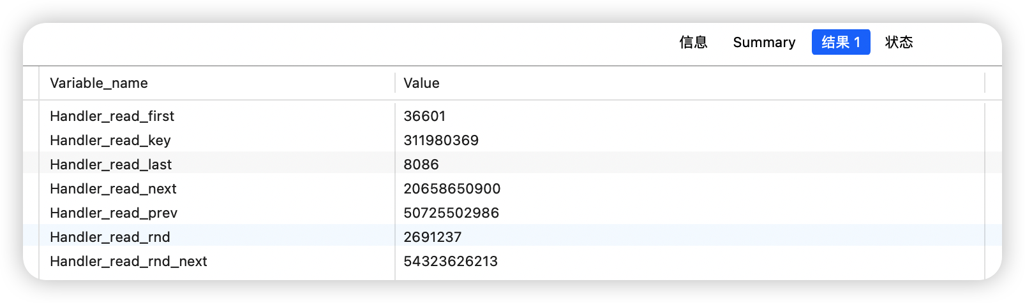This screenshot has width=1025, height=303.
Task: Select the 8086 value cell
Action: pos(421,165)
